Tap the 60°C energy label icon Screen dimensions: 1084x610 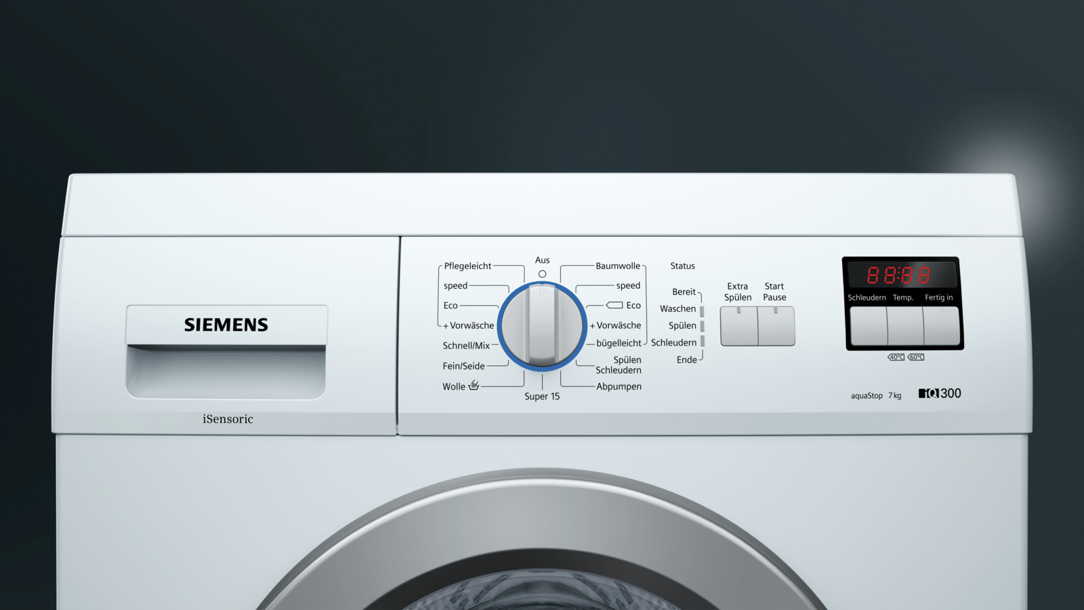pos(916,357)
